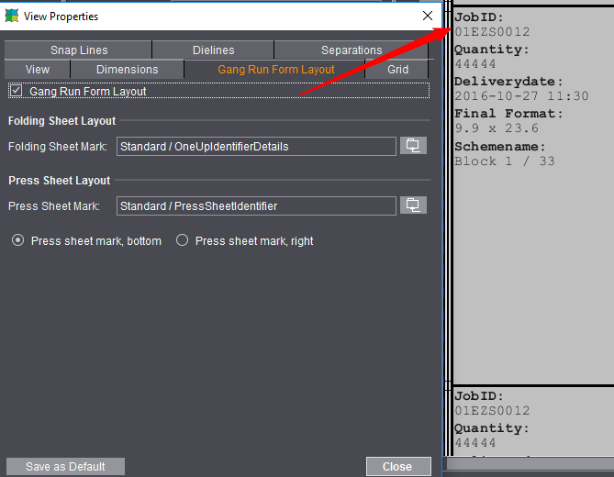Click the JobID value 01EZS0012 in top preview

tap(492, 32)
